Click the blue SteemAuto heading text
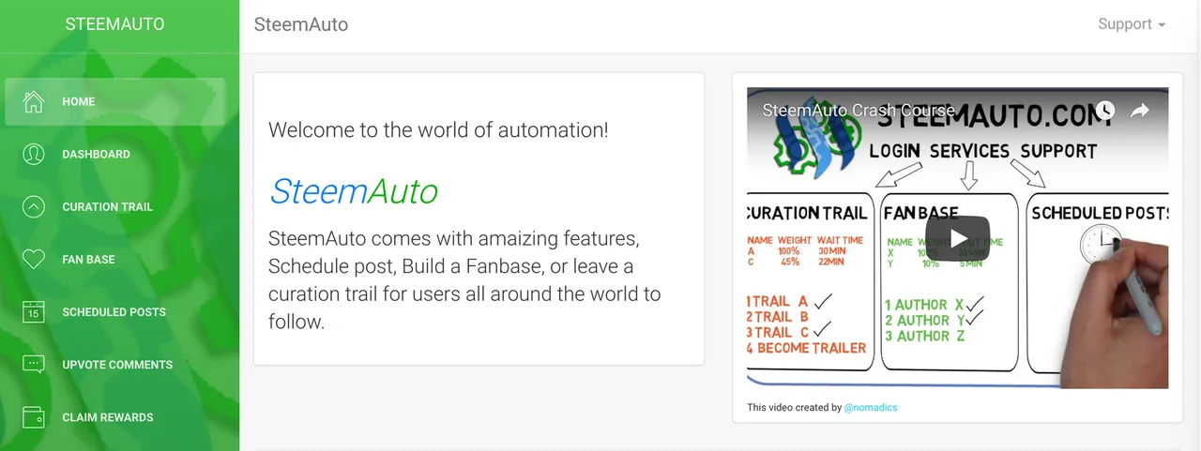Viewport: 1201px width, 451px height. 353,191
